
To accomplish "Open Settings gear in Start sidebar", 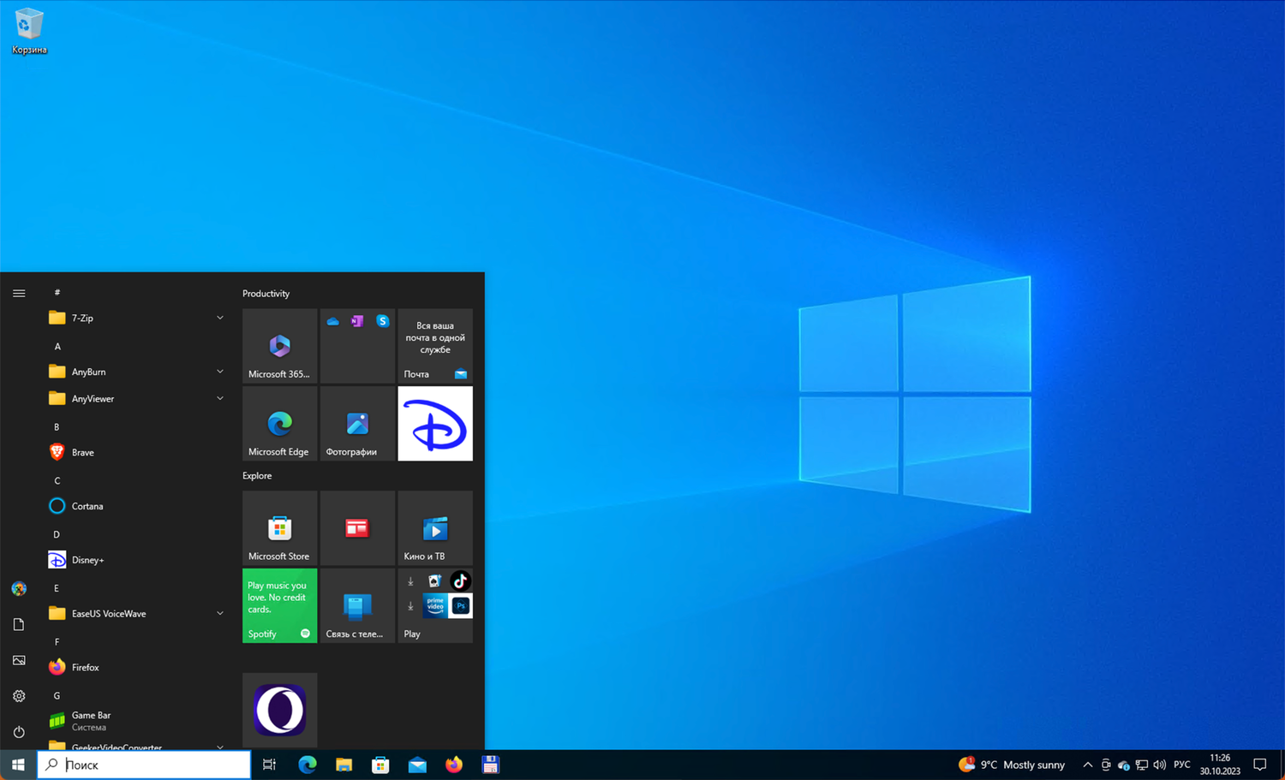I will tap(19, 696).
